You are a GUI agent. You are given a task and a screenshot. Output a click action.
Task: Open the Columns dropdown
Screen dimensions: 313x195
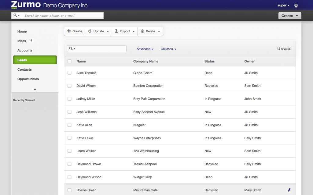(x=168, y=49)
